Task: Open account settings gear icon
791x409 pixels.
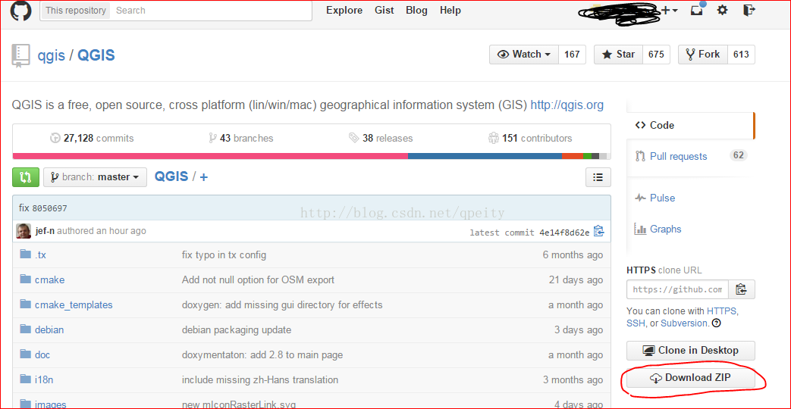Action: 723,10
